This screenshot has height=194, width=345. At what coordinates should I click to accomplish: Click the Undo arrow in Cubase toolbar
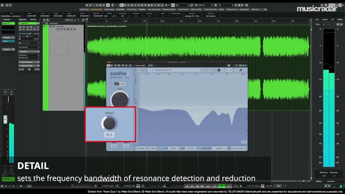click(7, 5)
